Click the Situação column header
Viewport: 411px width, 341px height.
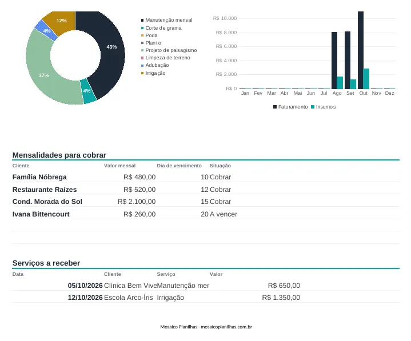point(220,166)
